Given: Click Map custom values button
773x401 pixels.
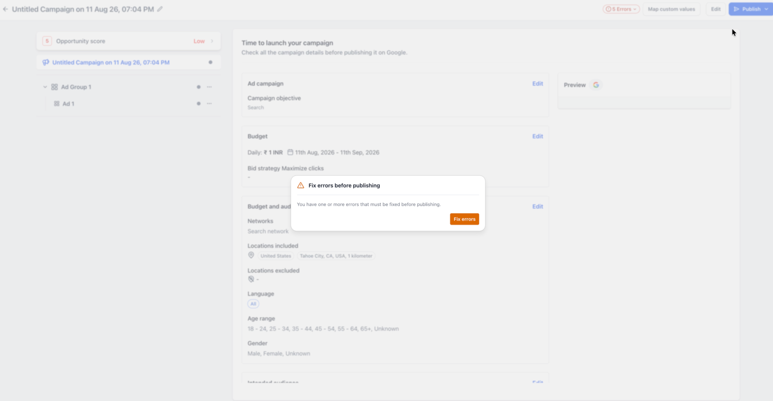Looking at the screenshot, I should 671,9.
